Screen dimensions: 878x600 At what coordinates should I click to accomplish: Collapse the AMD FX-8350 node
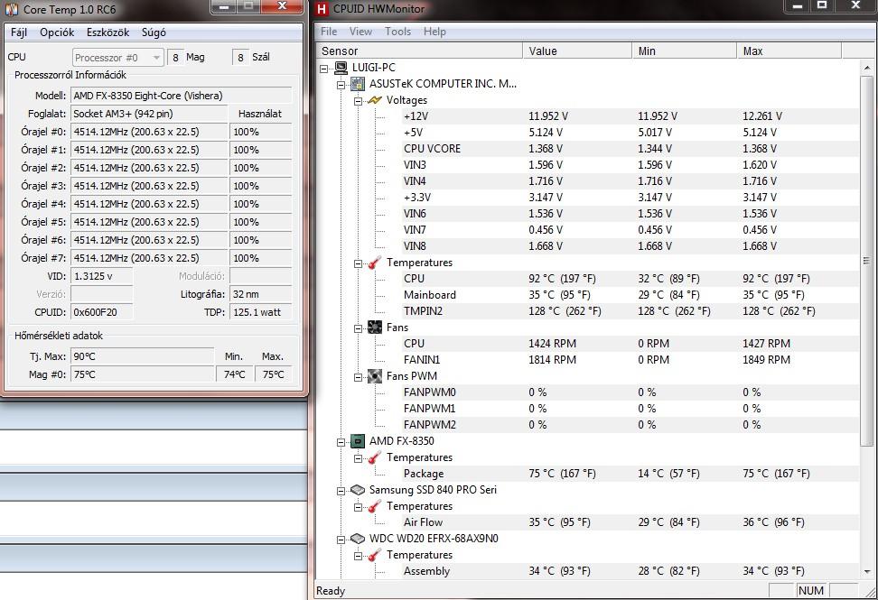[x=341, y=442]
